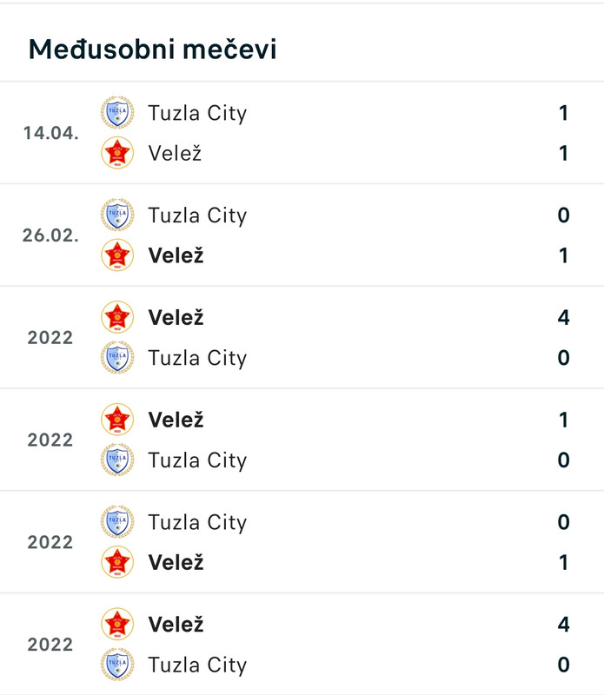
Task: Open the 26.02. match date
Action: (x=51, y=235)
